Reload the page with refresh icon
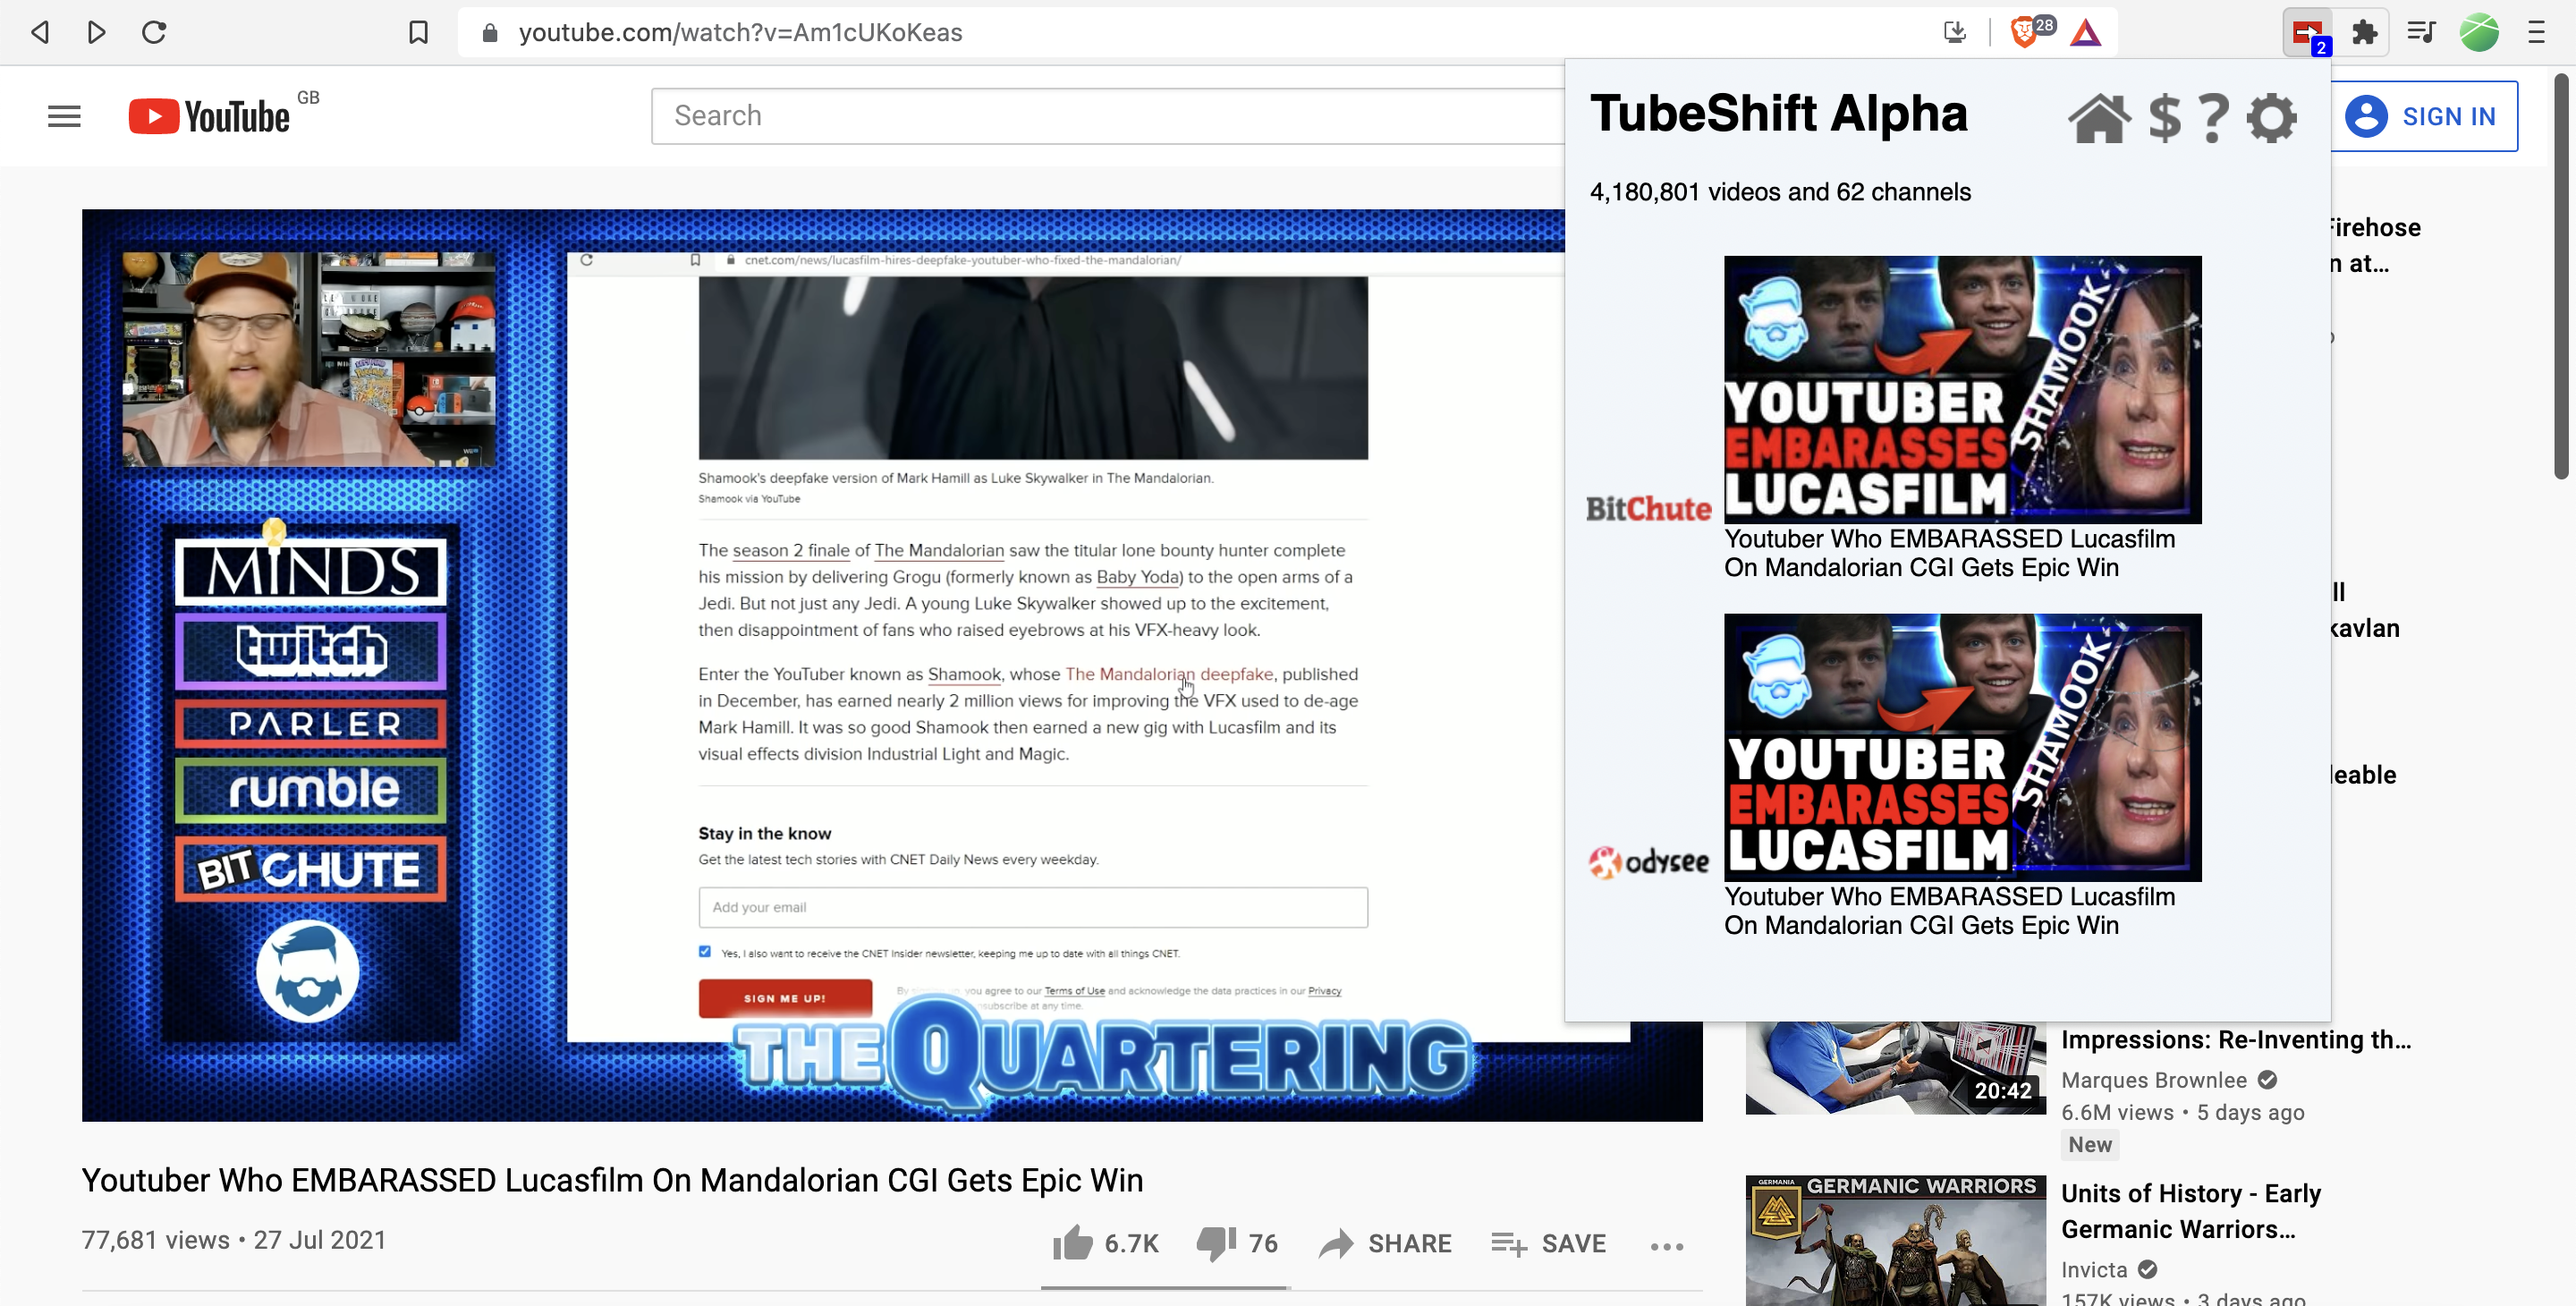 pos(154,33)
